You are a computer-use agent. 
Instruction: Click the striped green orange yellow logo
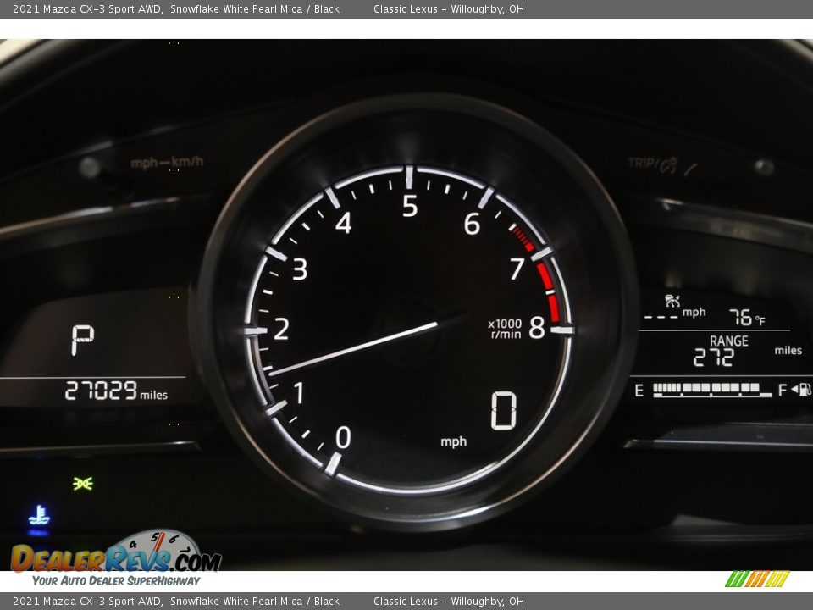757,579
